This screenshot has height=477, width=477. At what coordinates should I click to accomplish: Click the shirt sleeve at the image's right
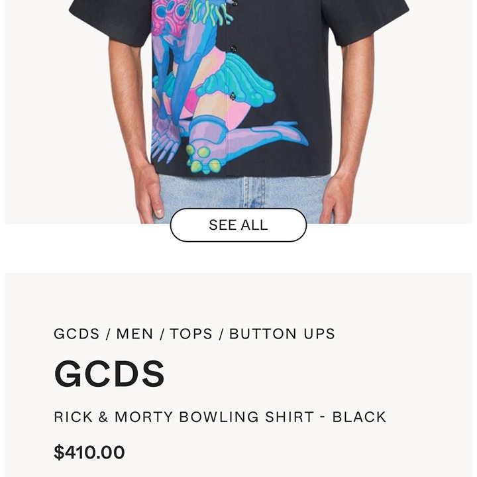coord(368,20)
